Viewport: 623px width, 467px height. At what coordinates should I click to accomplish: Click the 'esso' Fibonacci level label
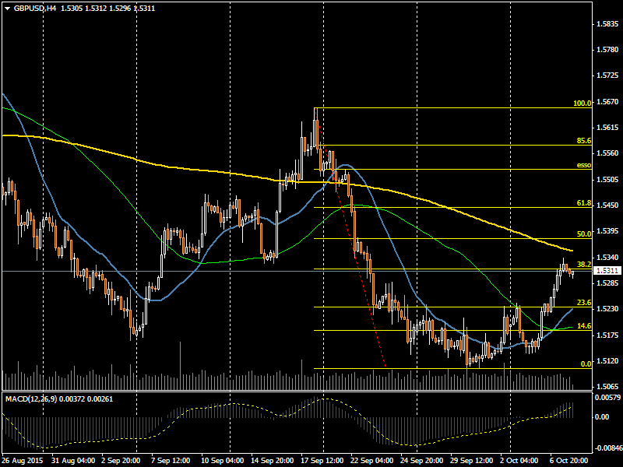click(583, 165)
